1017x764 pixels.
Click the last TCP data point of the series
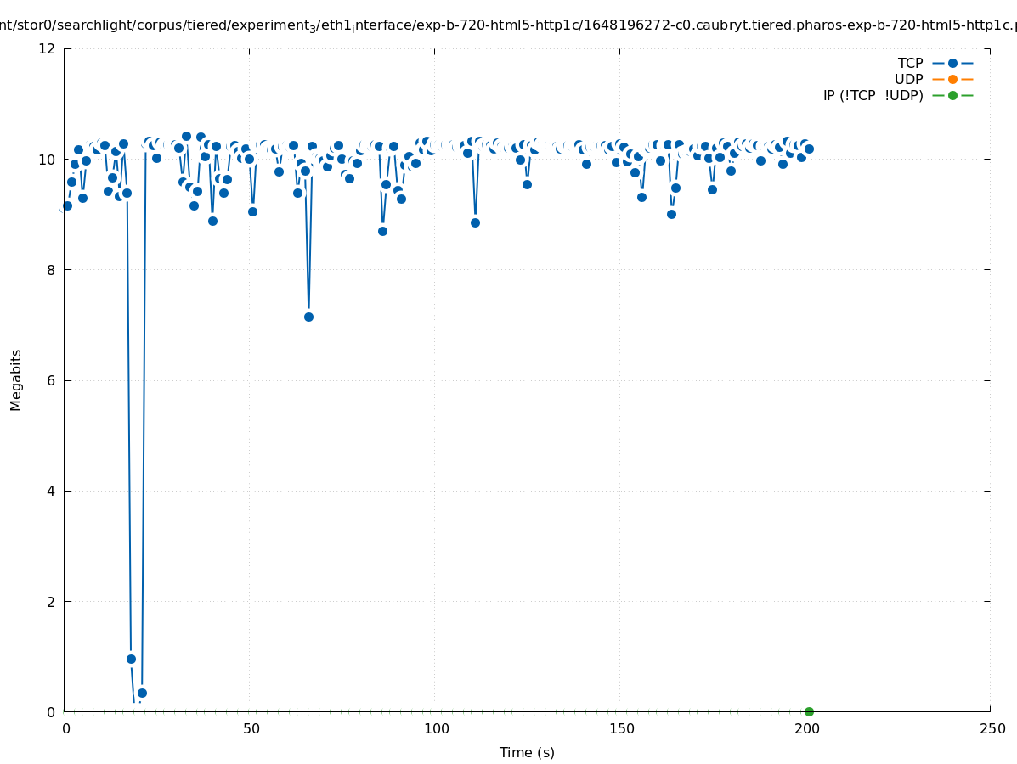point(809,149)
